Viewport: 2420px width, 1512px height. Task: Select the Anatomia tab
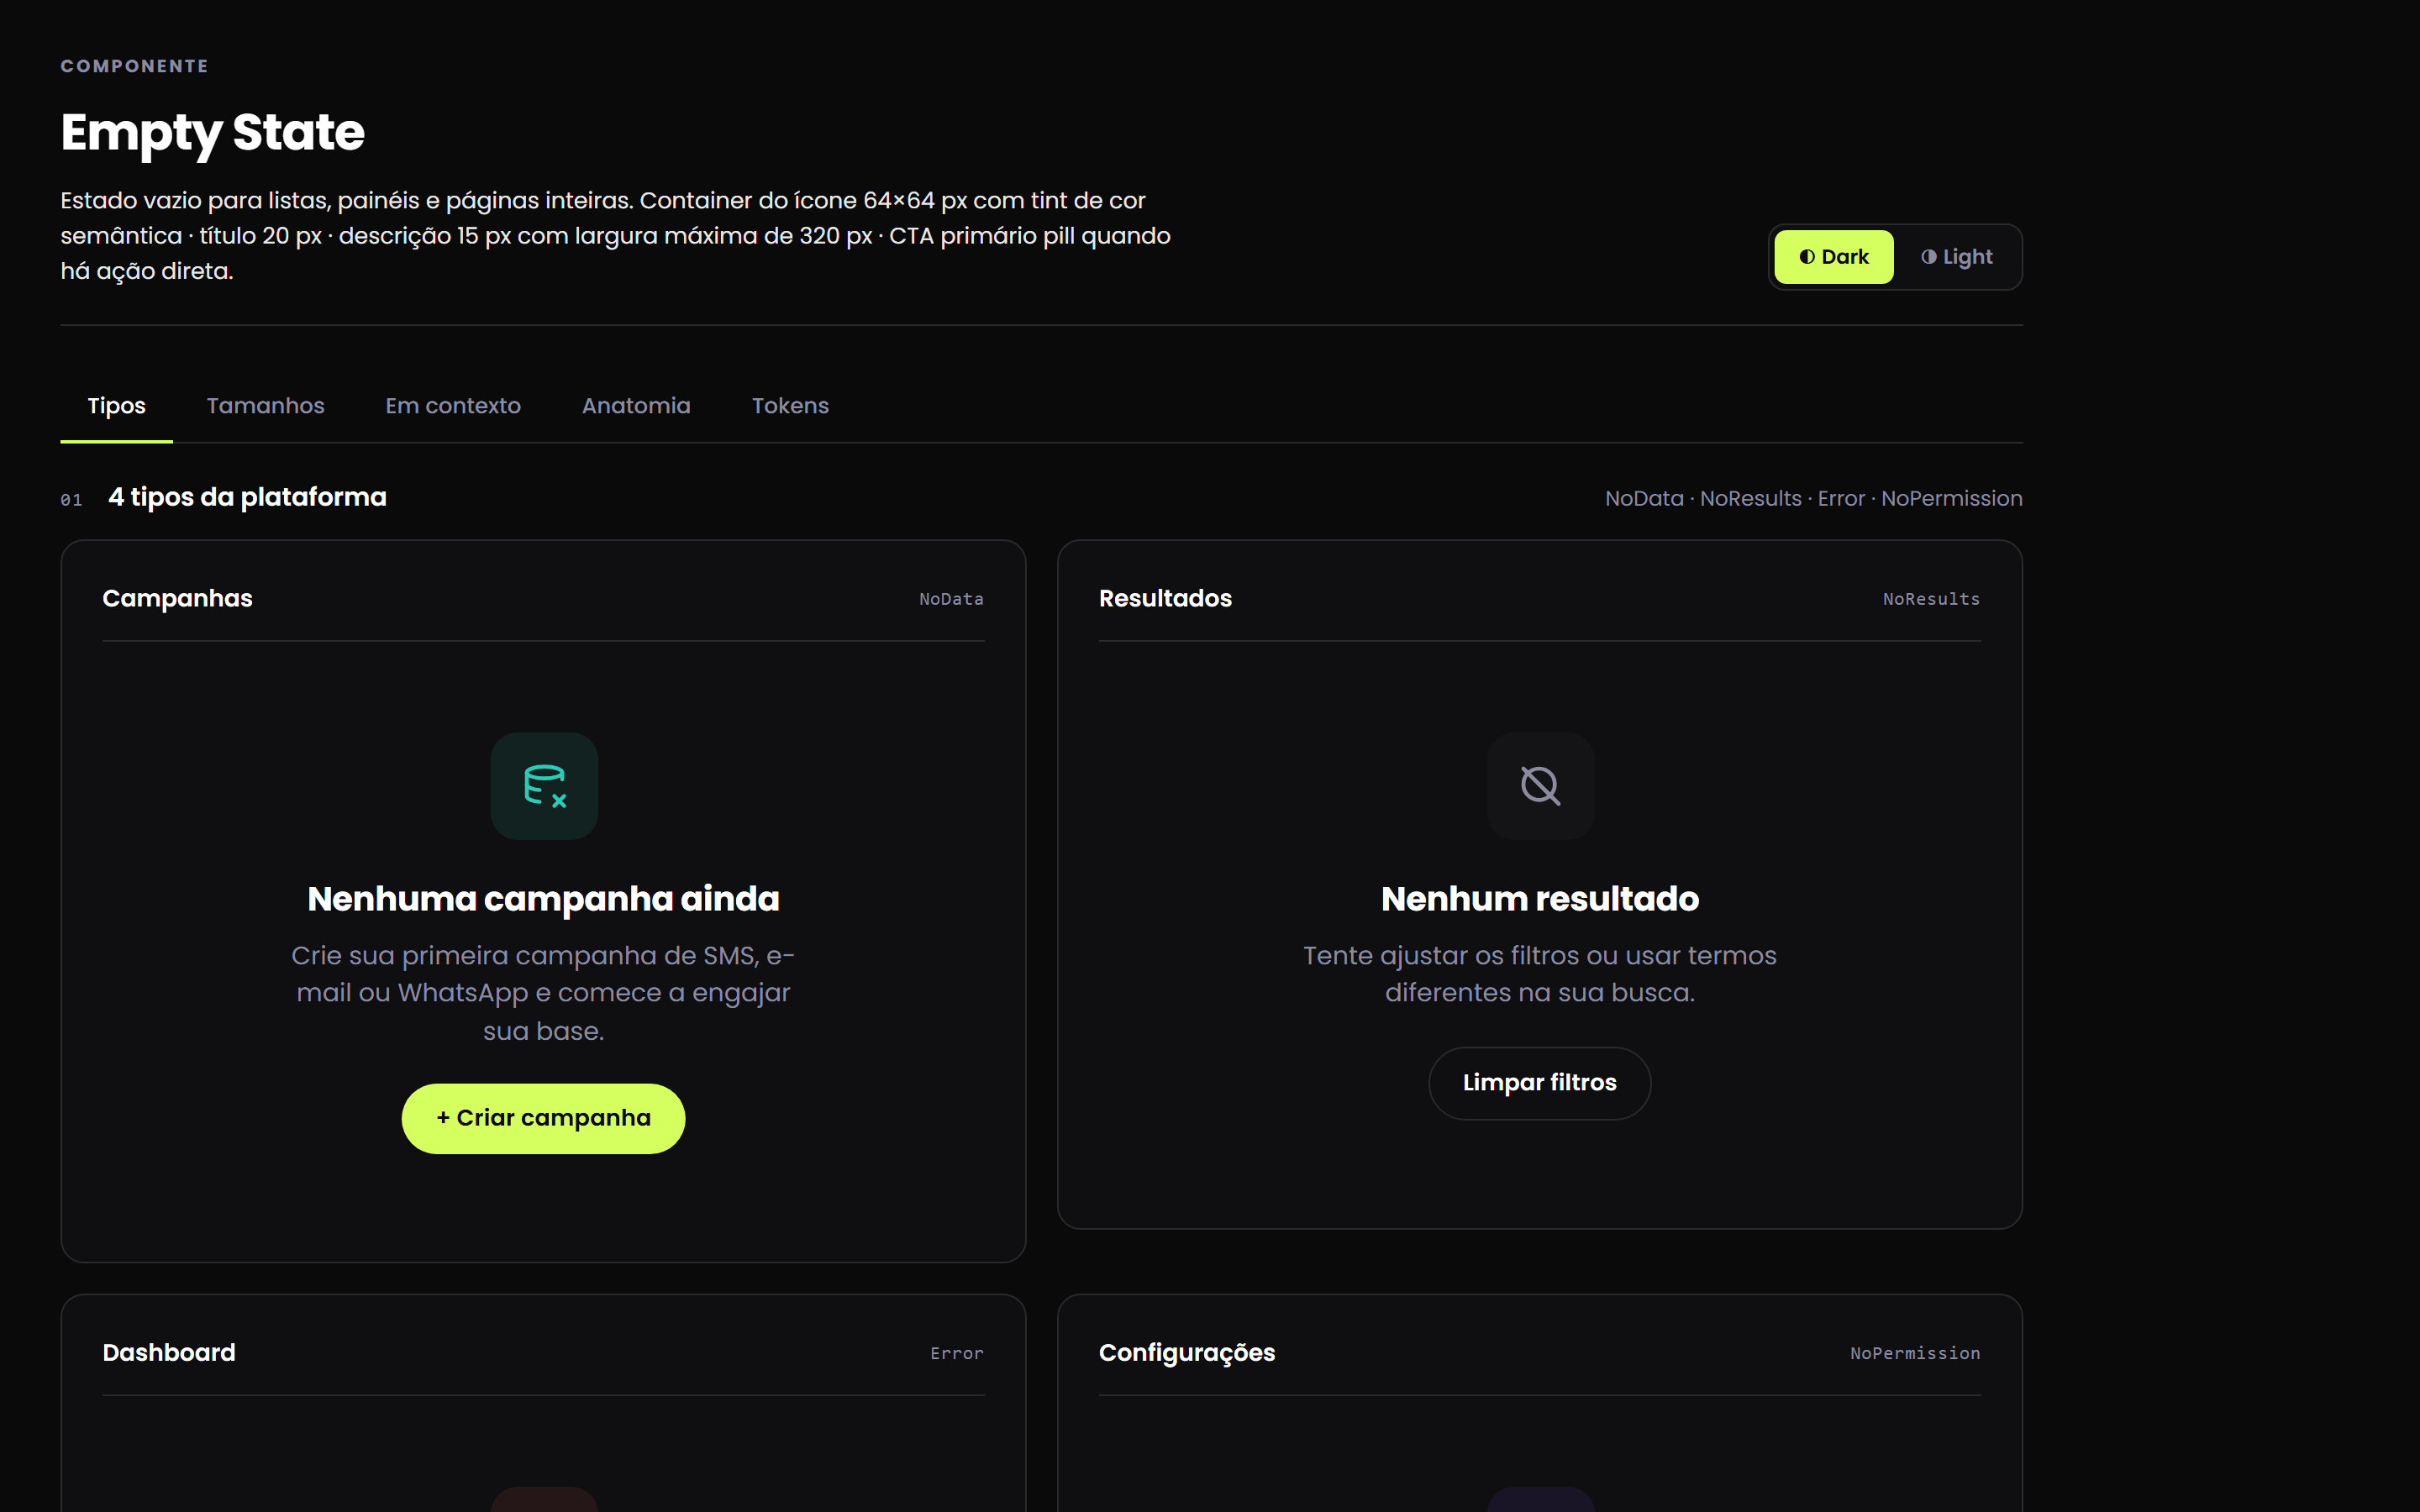click(x=636, y=406)
